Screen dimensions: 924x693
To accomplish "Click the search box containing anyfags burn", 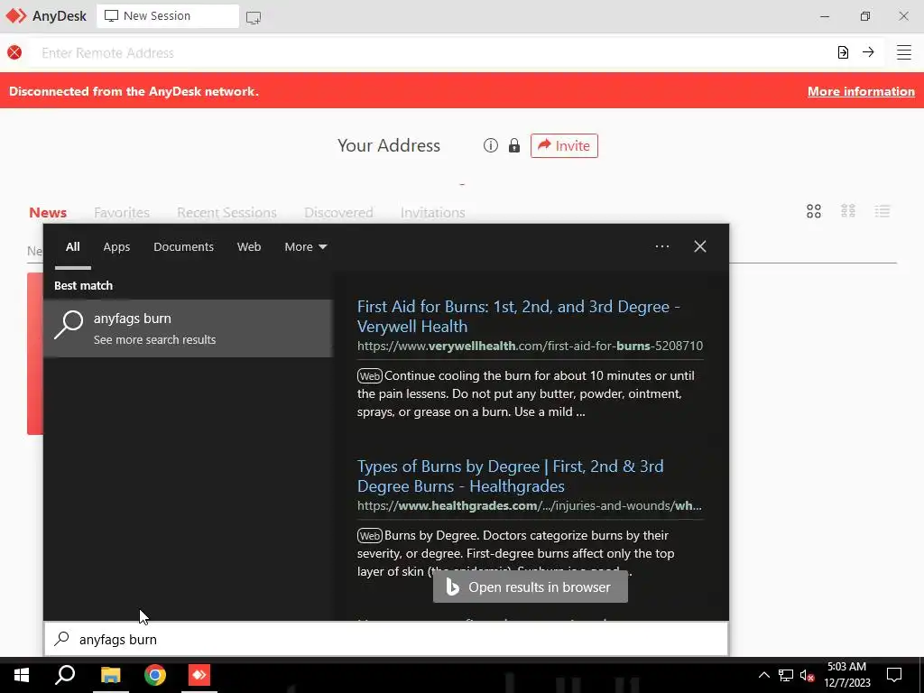I will pos(386,640).
